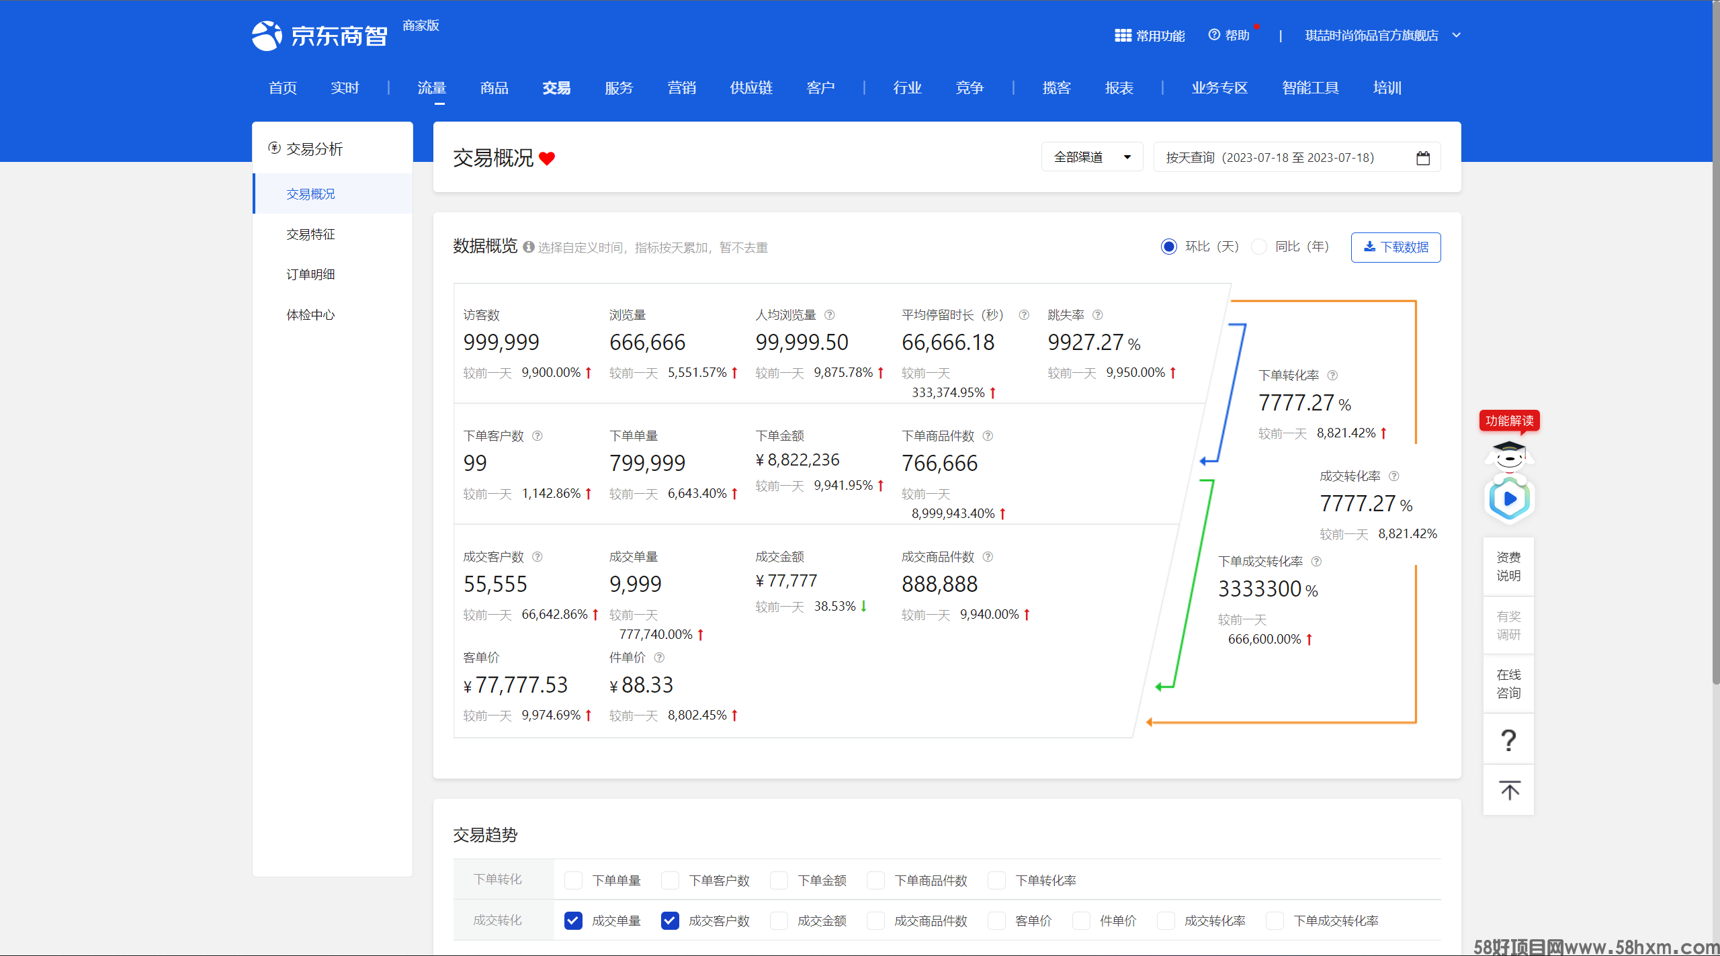Open the 帮助 help icon

[x=1214, y=35]
